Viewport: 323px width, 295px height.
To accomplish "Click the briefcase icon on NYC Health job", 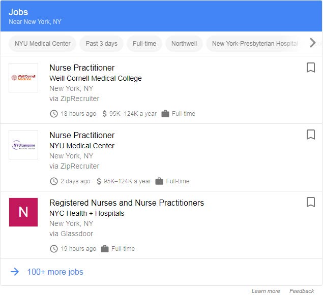I will pyautogui.click(x=105, y=249).
